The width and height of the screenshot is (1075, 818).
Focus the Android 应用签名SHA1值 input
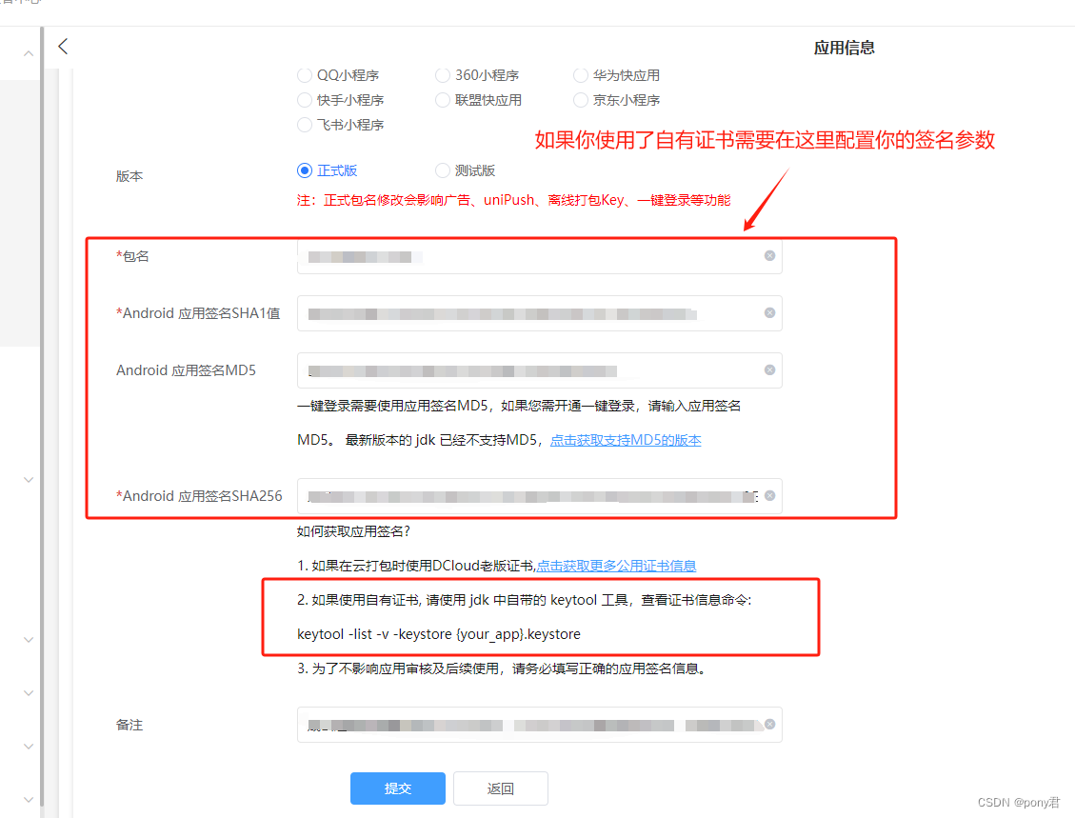click(540, 313)
